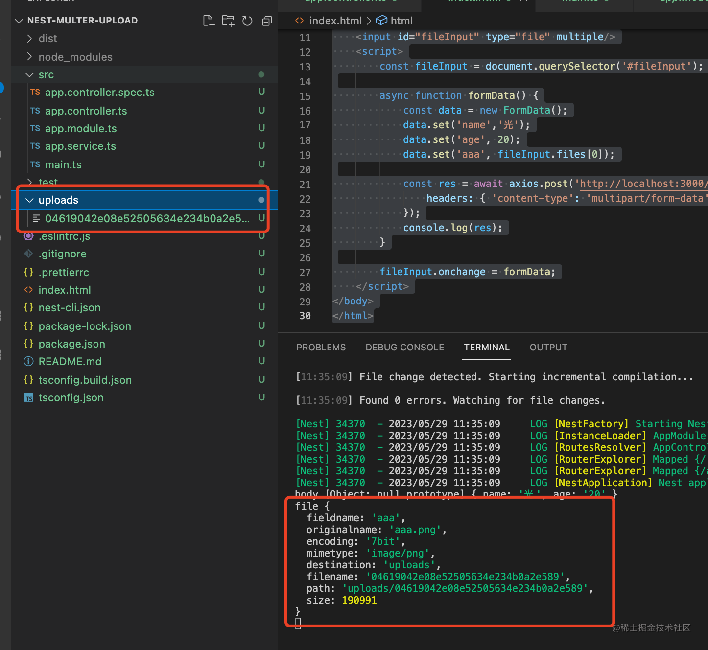Click the index.html file icon in breadcrumb
Viewport: 708px width, 650px height.
[x=299, y=21]
